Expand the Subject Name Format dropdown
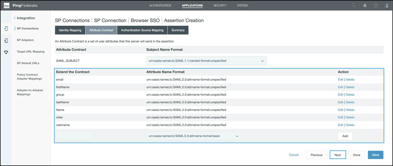 pos(206,61)
